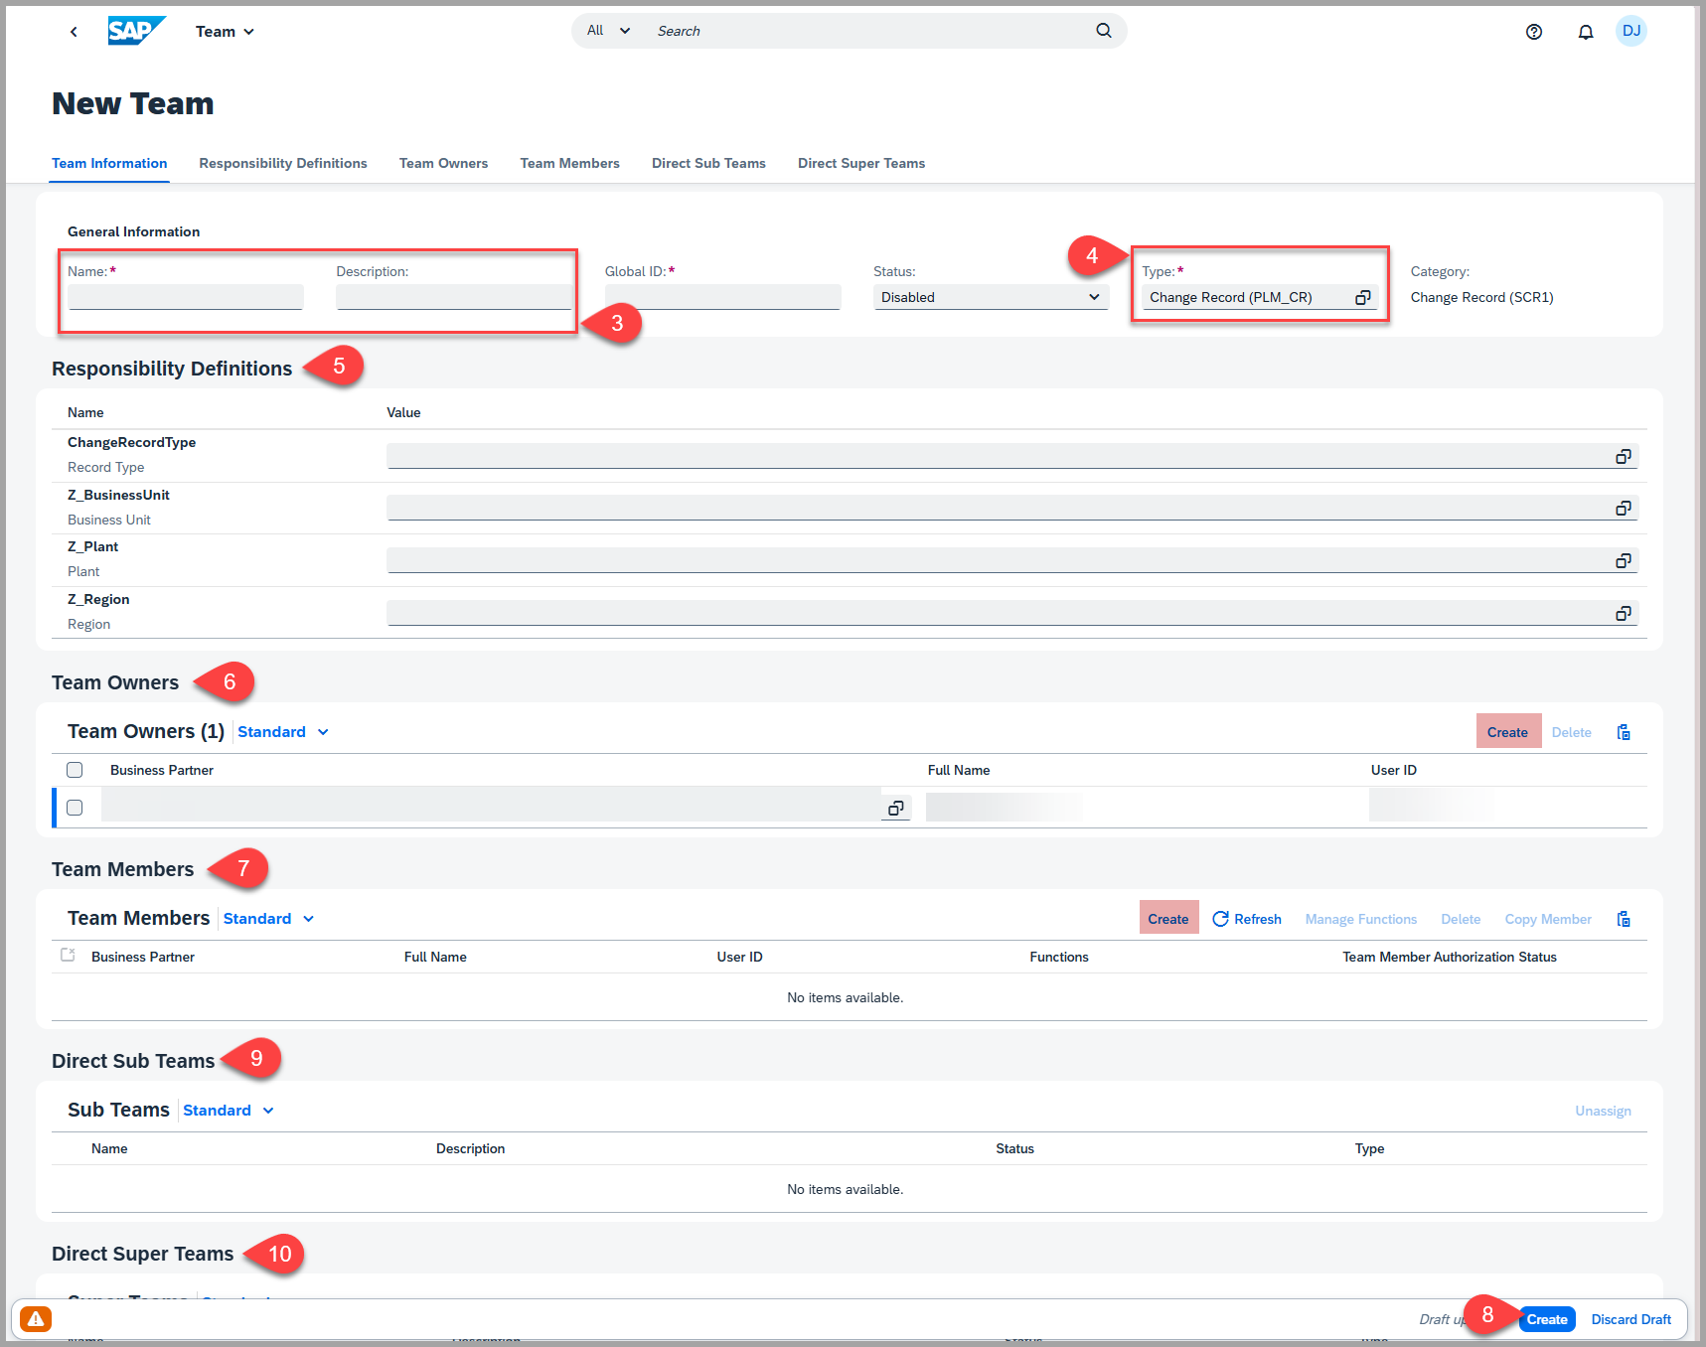The width and height of the screenshot is (1706, 1347).
Task: Toggle select-all checkbox in Team Owners table
Action: coord(75,770)
